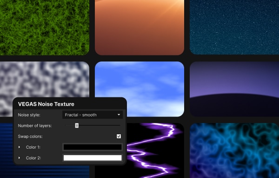Click the VEGAS Noise Texture title
The width and height of the screenshot is (279, 178).
click(46, 104)
